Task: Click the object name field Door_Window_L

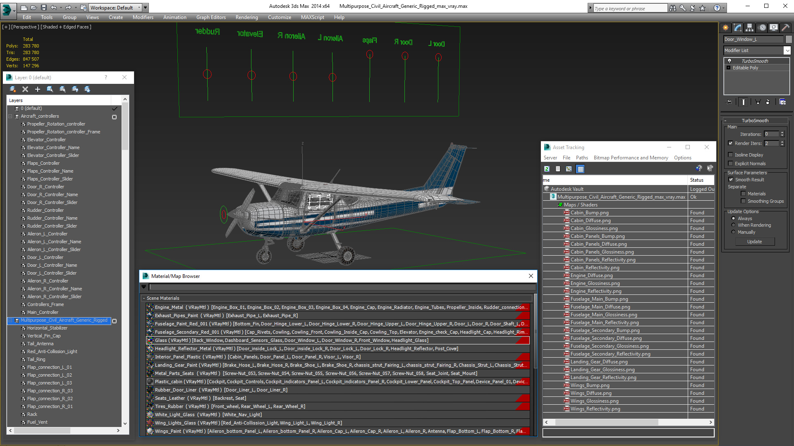Action: (x=753, y=39)
